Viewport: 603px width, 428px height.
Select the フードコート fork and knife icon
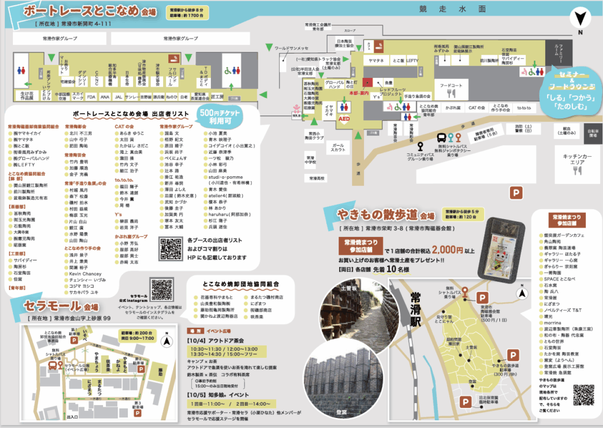(450, 93)
